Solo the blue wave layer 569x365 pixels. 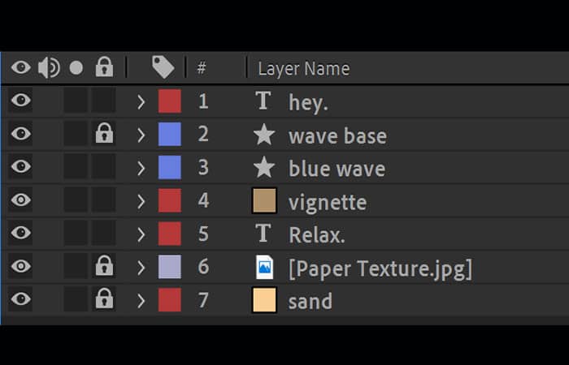click(x=76, y=166)
